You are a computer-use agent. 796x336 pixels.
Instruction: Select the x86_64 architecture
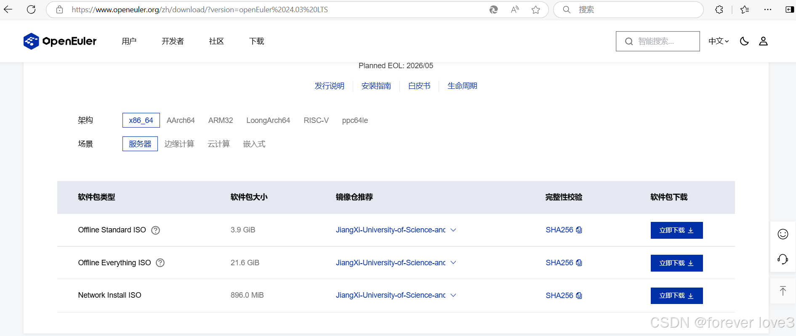141,120
